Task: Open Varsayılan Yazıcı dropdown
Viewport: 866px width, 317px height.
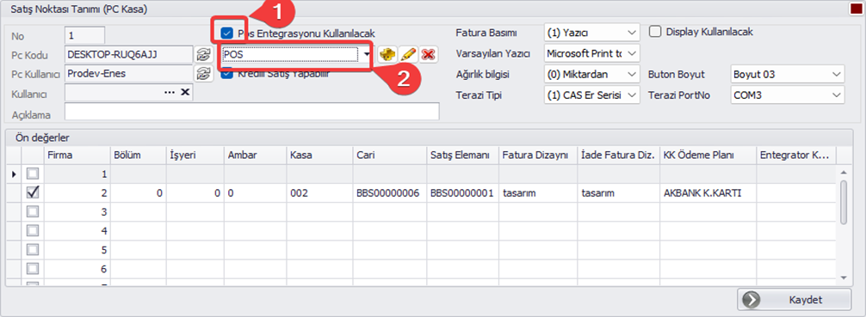Action: pos(632,53)
